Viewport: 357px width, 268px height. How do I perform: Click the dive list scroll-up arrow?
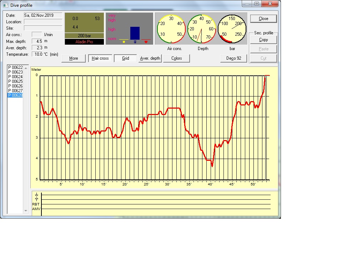tap(26, 68)
